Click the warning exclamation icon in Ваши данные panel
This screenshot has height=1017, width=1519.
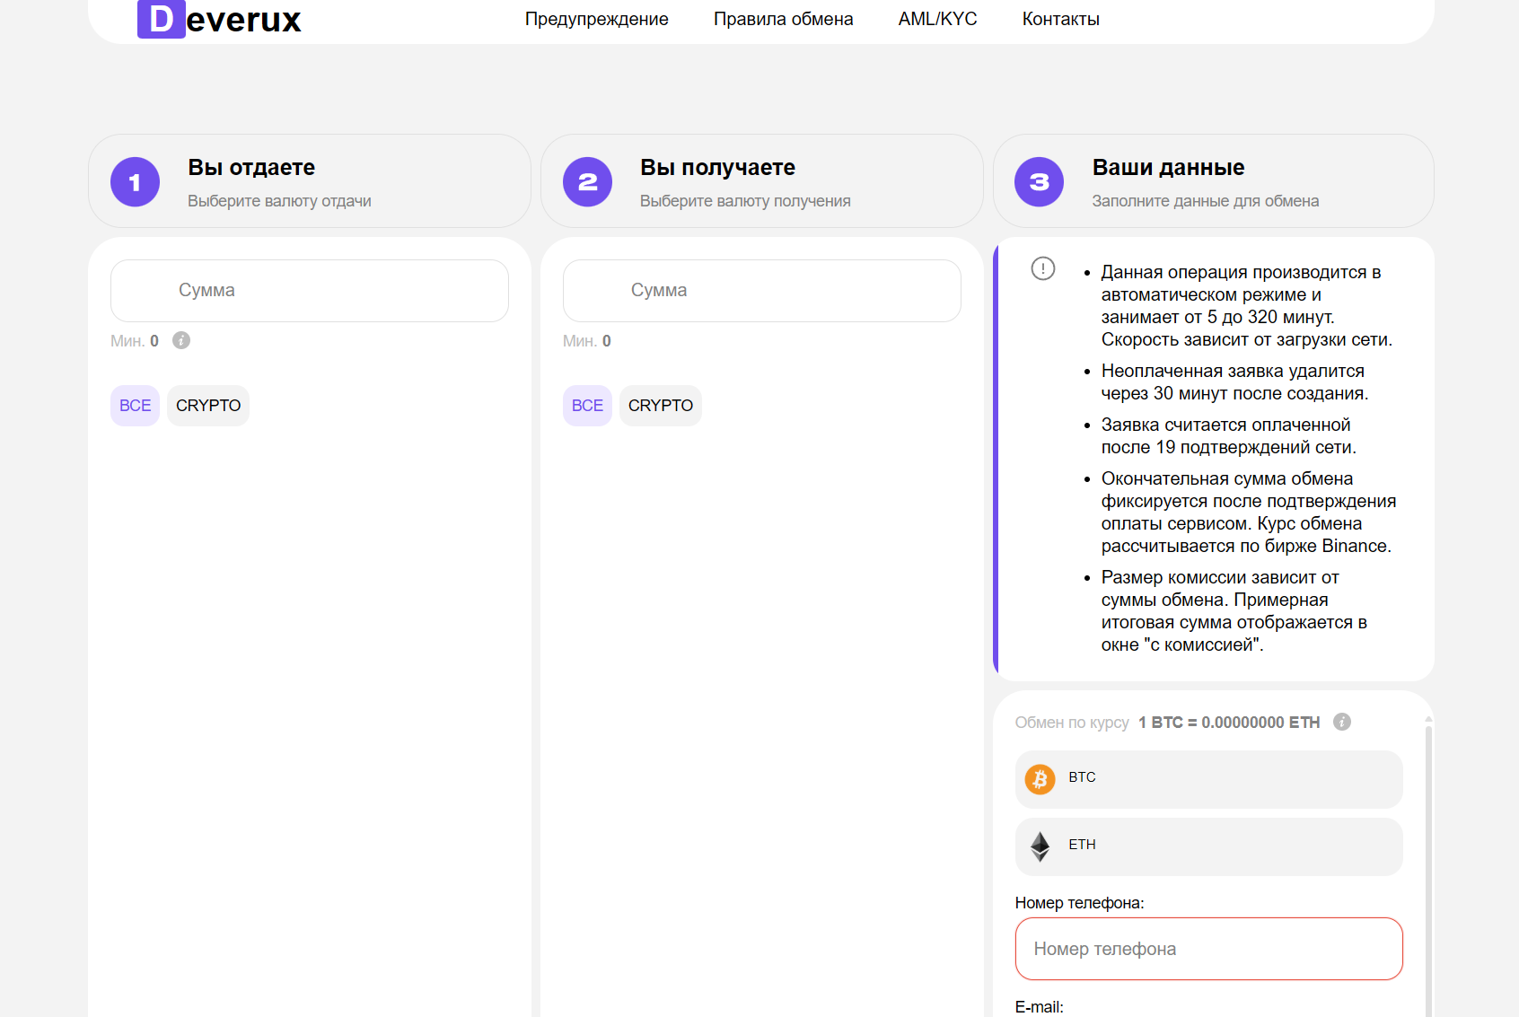[x=1042, y=269]
